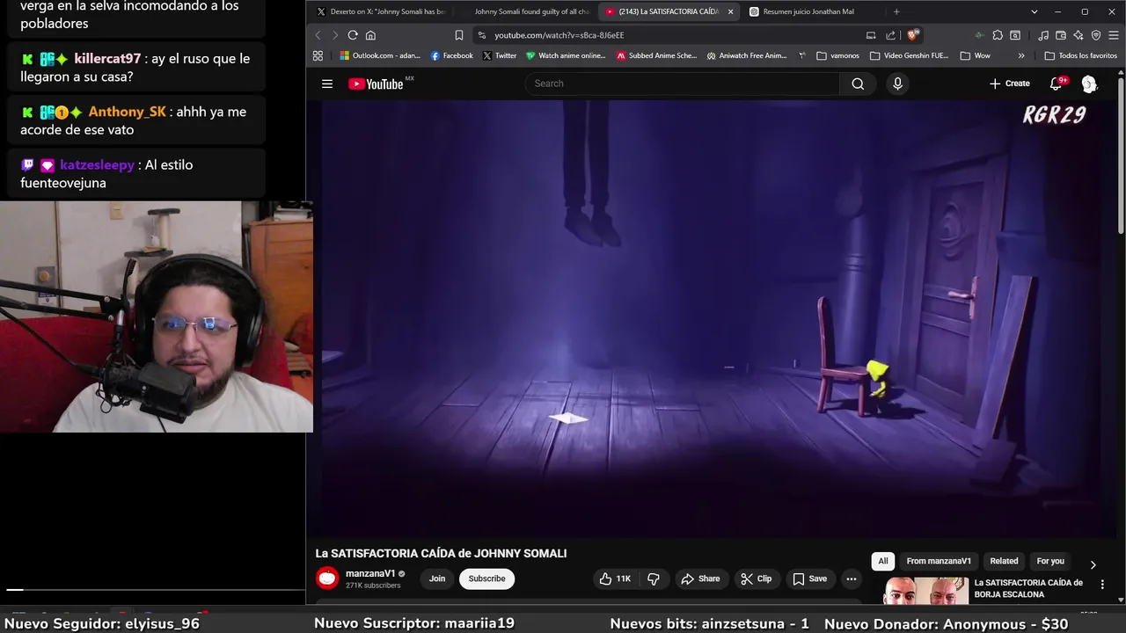Open the Borja Escalona video thumbnail
The width and height of the screenshot is (1126, 633).
tap(926, 591)
